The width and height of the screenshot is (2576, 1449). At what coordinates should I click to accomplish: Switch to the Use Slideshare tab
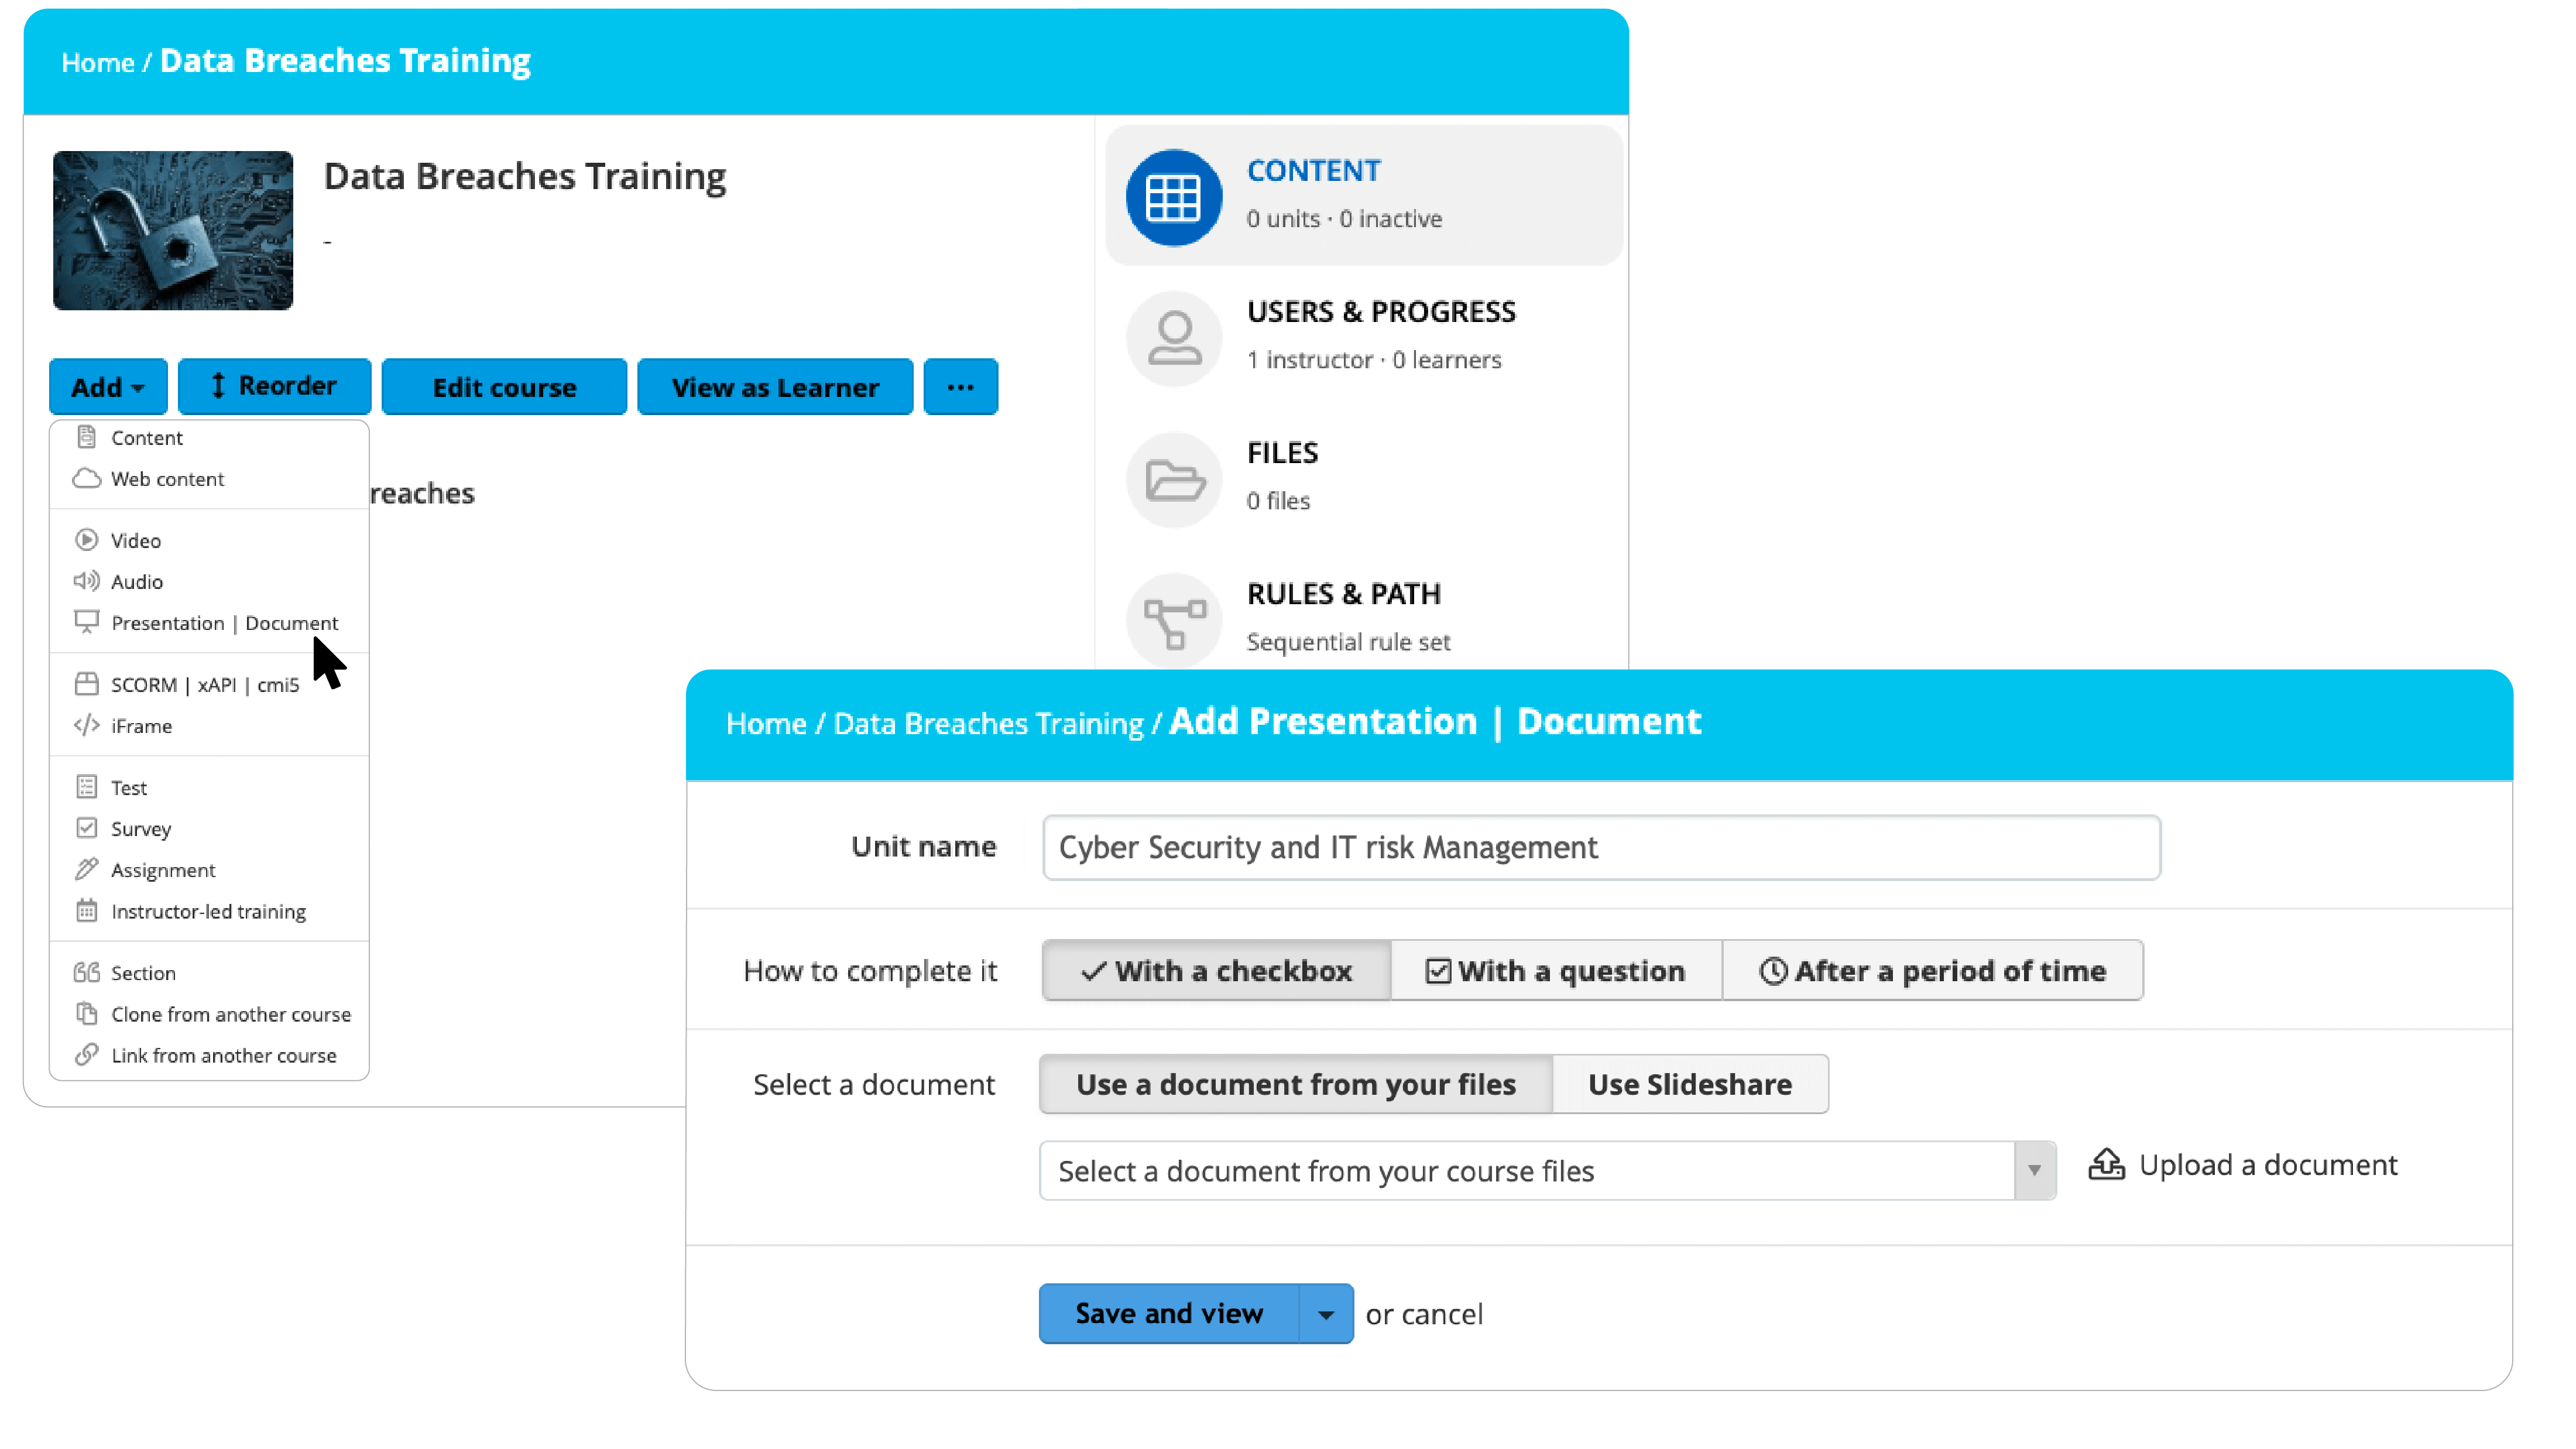point(1690,1084)
